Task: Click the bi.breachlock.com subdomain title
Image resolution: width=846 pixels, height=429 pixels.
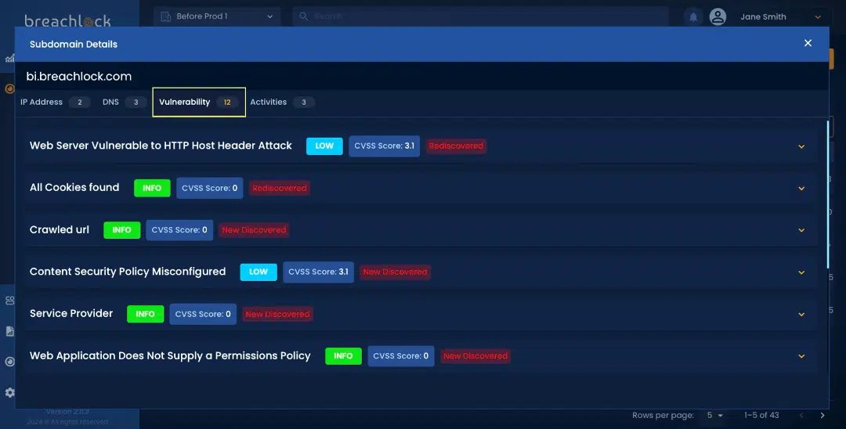Action: click(79, 77)
